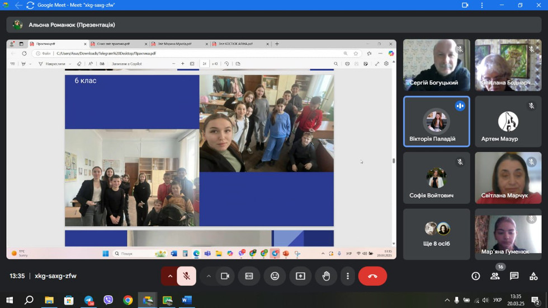Click Copilot icon in shared browser
Image resolution: width=548 pixels, height=308 pixels.
(x=391, y=54)
